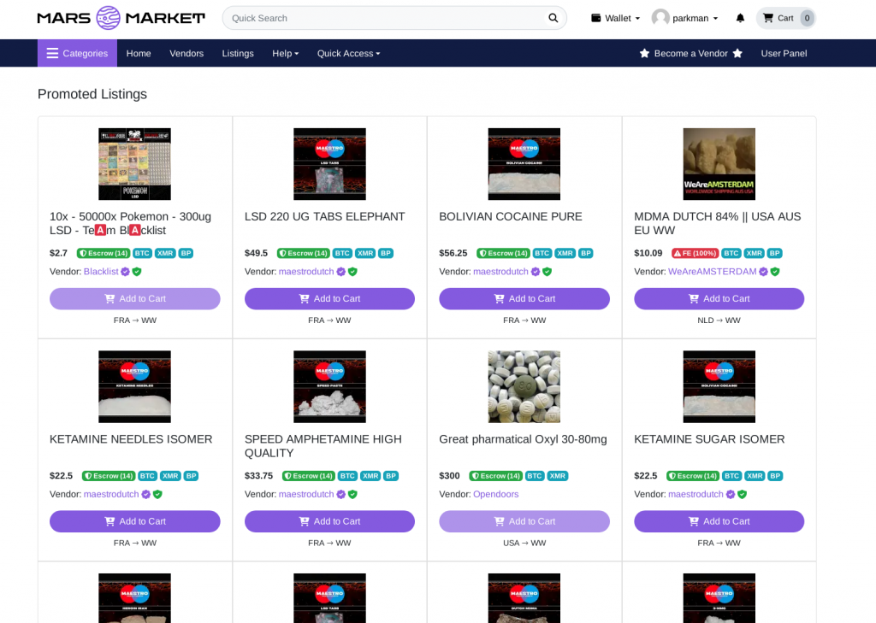
Task: Expand the Help dropdown
Action: [x=286, y=53]
